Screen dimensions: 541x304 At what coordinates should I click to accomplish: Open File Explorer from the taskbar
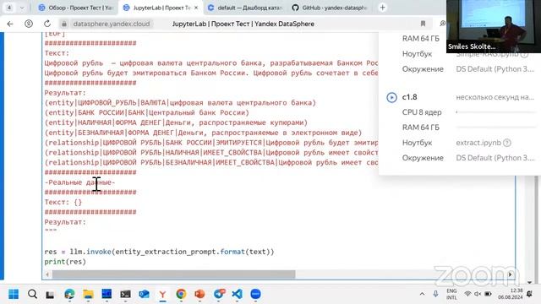point(88,294)
